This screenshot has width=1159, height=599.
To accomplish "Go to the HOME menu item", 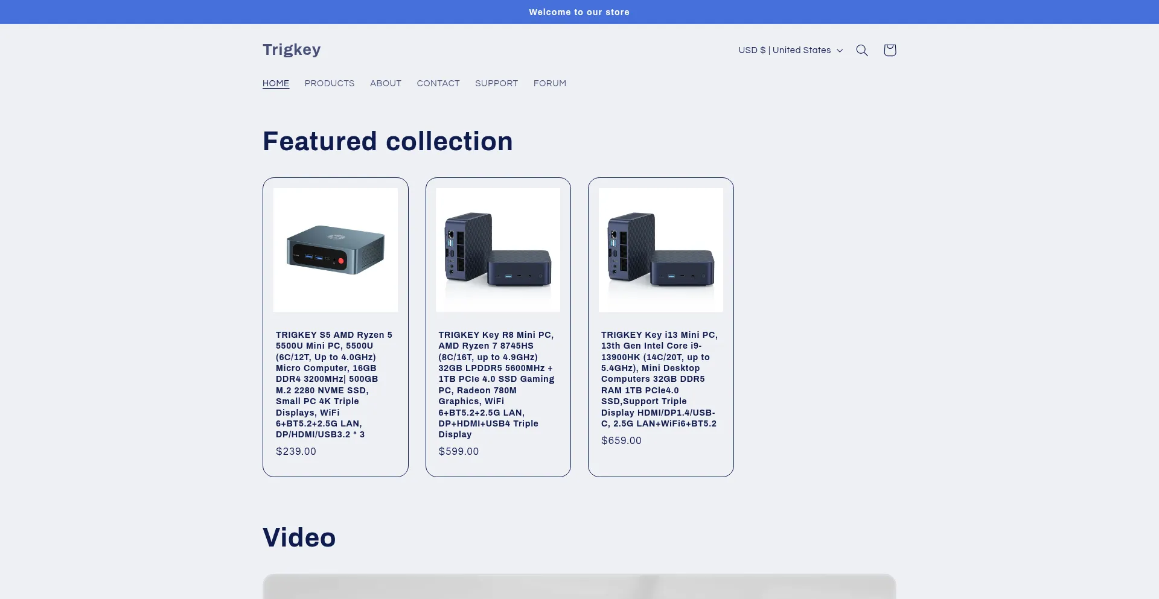I will point(276,83).
